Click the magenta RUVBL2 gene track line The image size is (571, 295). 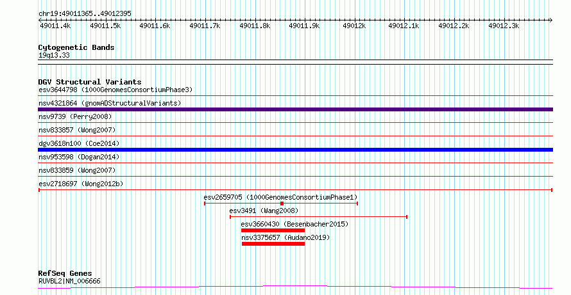pos(295,287)
